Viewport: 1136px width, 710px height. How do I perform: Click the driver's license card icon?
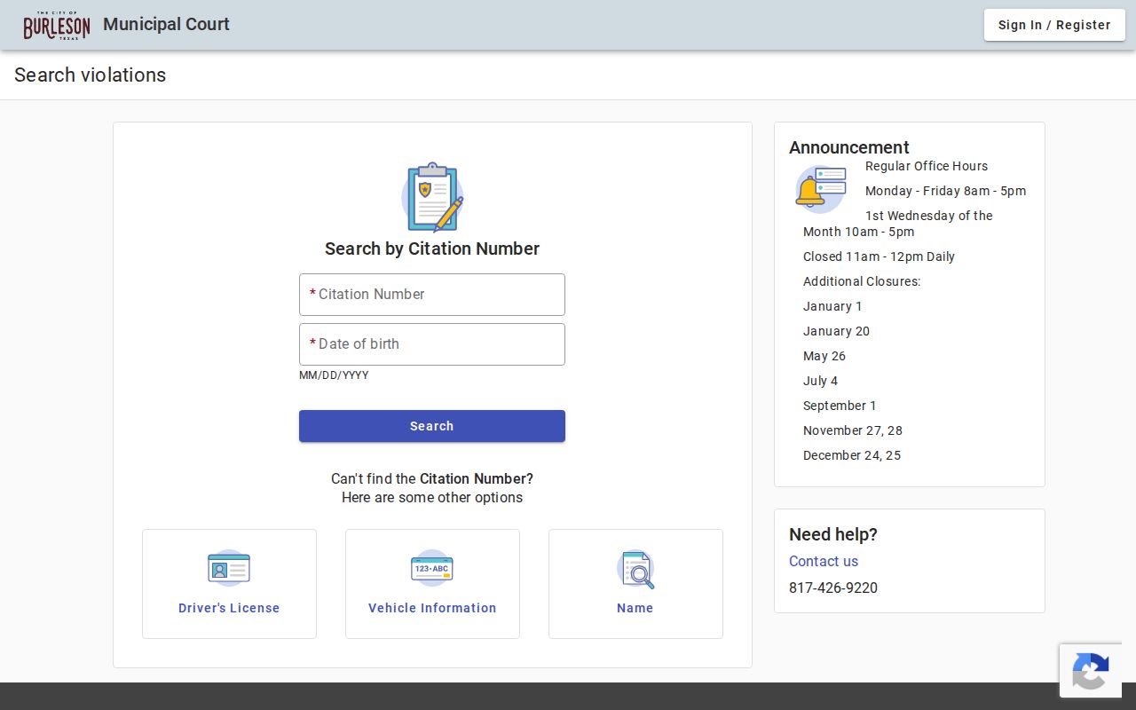(229, 568)
